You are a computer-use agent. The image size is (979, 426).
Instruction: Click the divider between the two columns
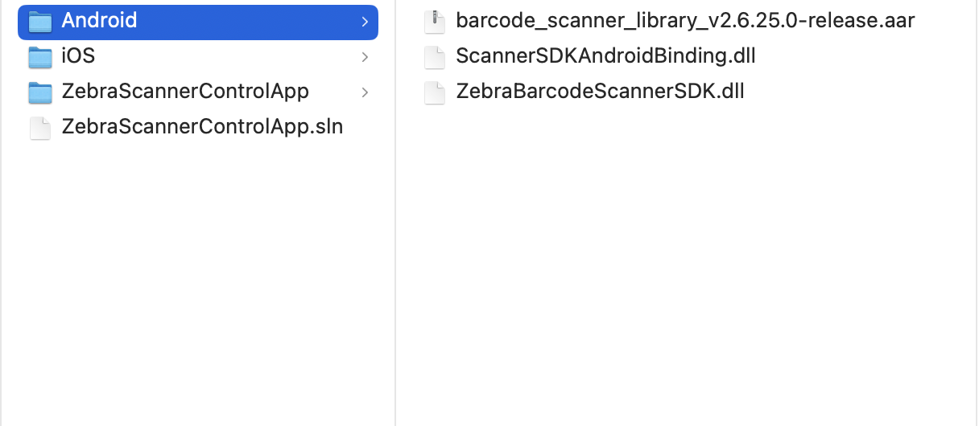(395, 241)
